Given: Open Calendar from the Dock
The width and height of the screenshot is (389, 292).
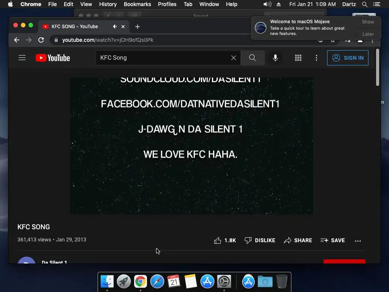Looking at the screenshot, I should [x=174, y=282].
